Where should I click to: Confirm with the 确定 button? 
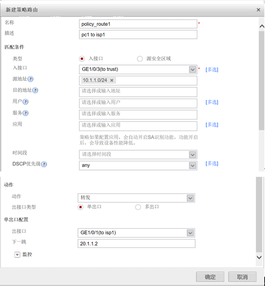coord(210,277)
